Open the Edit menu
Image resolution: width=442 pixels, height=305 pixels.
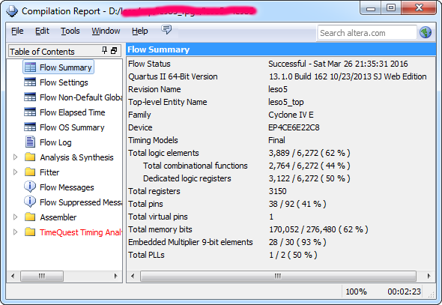click(42, 31)
